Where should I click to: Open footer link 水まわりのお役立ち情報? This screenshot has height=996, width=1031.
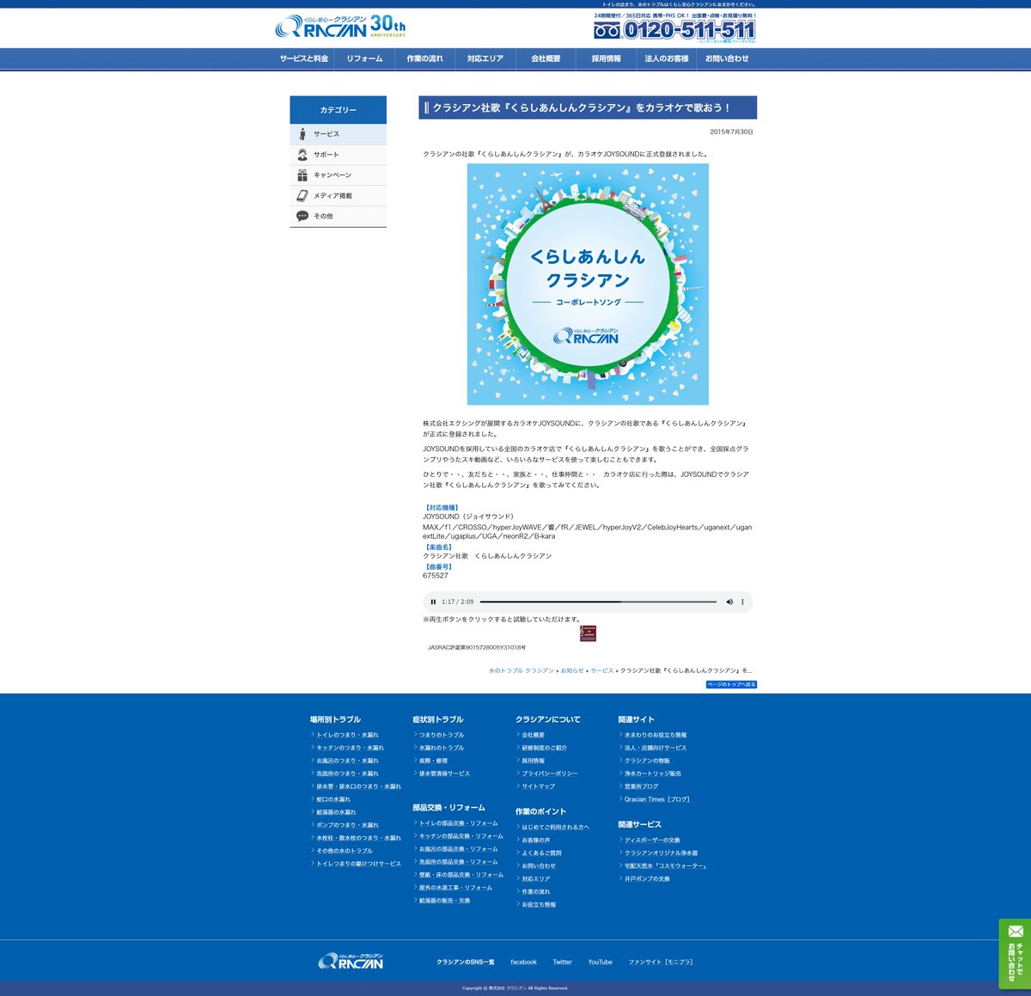(x=656, y=735)
